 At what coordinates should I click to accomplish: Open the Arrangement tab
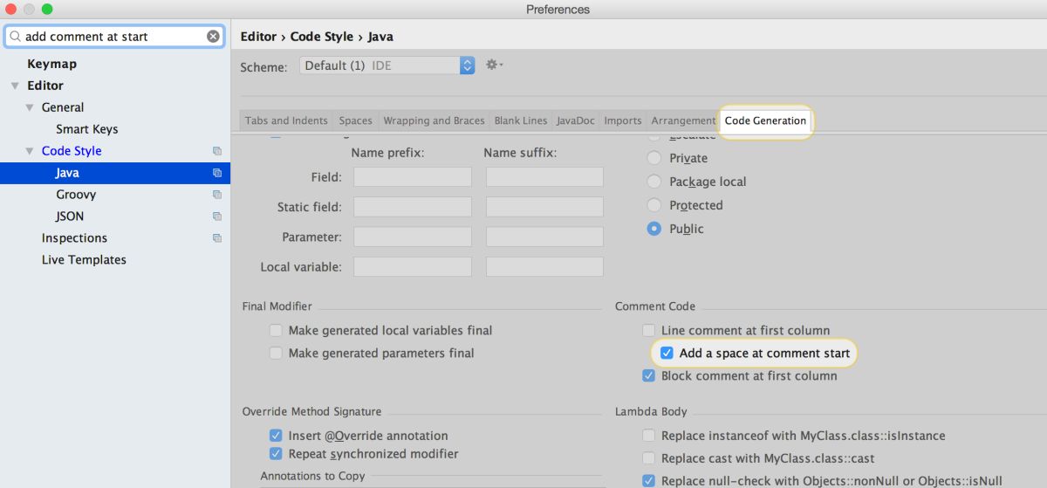pyautogui.click(x=683, y=120)
